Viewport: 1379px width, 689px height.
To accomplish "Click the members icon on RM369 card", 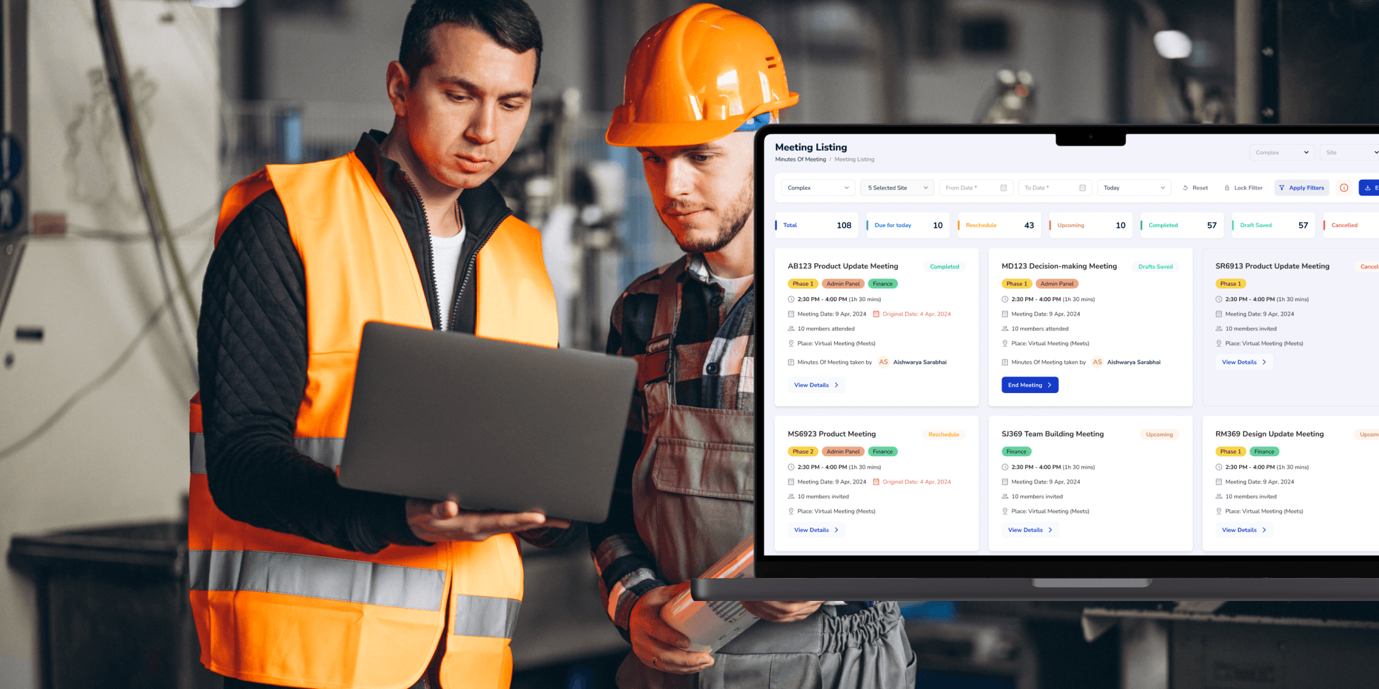I will (x=1219, y=496).
